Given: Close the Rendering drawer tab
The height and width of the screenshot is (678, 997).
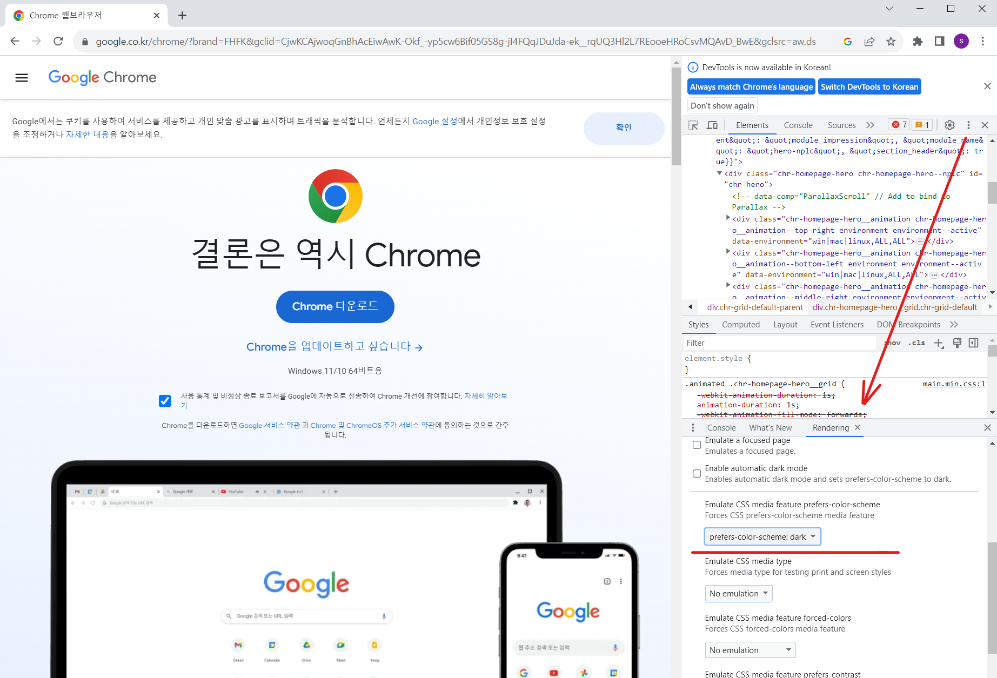Looking at the screenshot, I should pyautogui.click(x=858, y=427).
